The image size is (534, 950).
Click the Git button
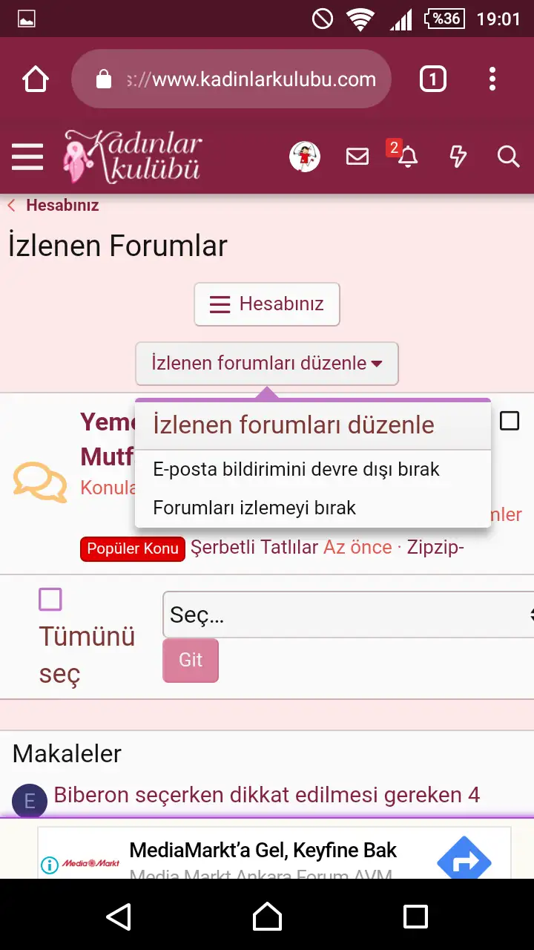[191, 660]
